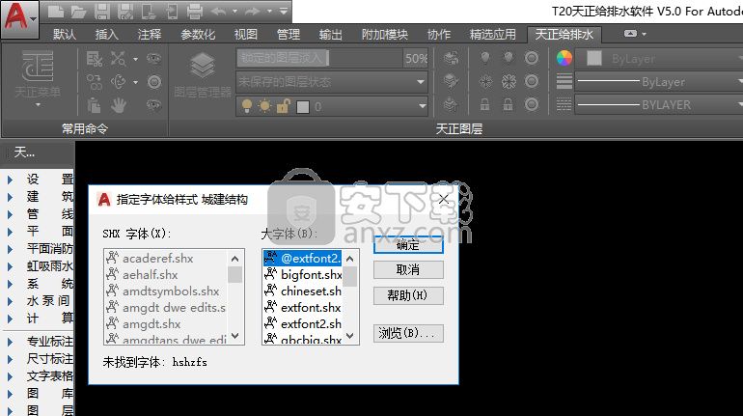Open the BYLAYER linetype dropdown
The height and width of the screenshot is (416, 743).
point(659,104)
